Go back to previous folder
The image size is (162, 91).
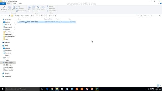[x=2, y=16]
